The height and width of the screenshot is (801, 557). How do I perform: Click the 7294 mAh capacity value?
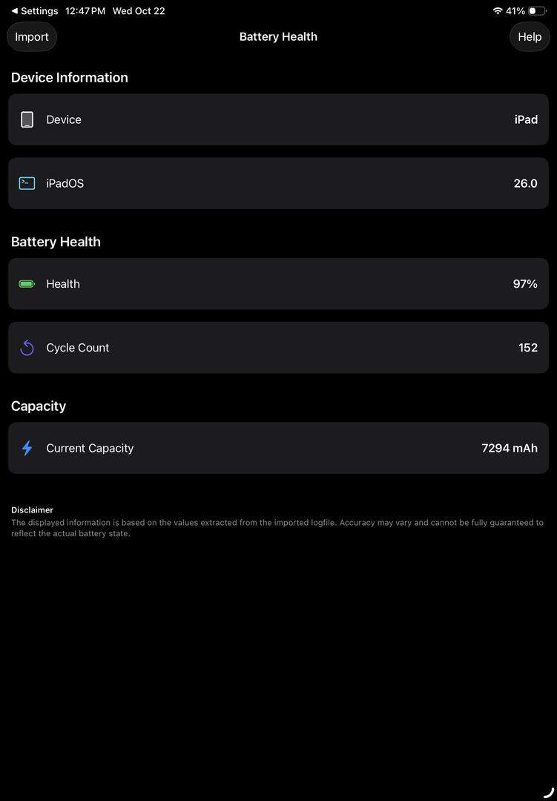coord(509,448)
